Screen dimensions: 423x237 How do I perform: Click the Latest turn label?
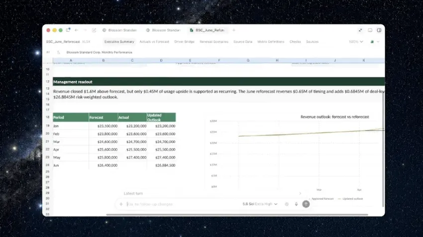tap(133, 194)
